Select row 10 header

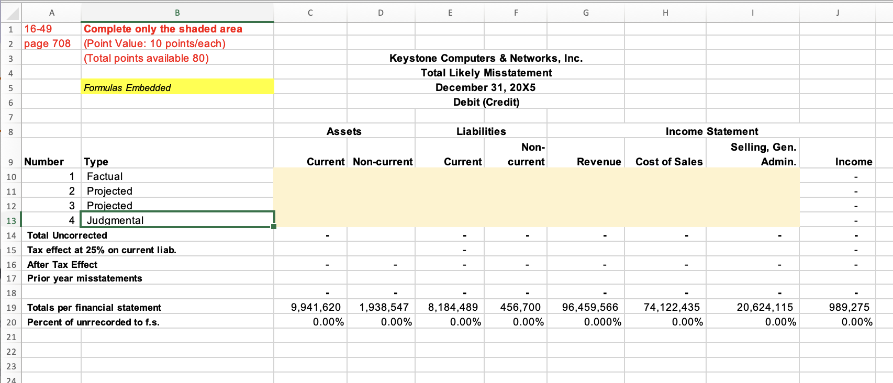[11, 176]
